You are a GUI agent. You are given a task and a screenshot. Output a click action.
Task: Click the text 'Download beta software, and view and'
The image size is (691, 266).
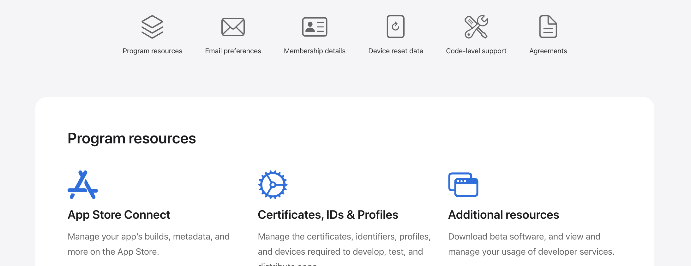click(524, 237)
